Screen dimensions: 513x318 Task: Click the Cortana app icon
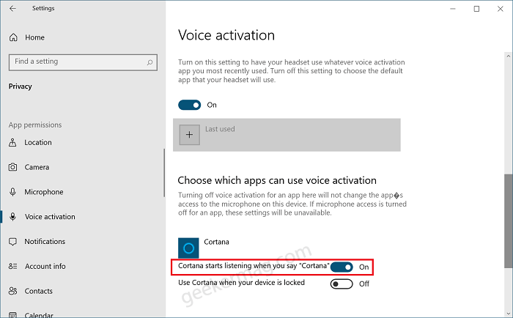pos(188,248)
